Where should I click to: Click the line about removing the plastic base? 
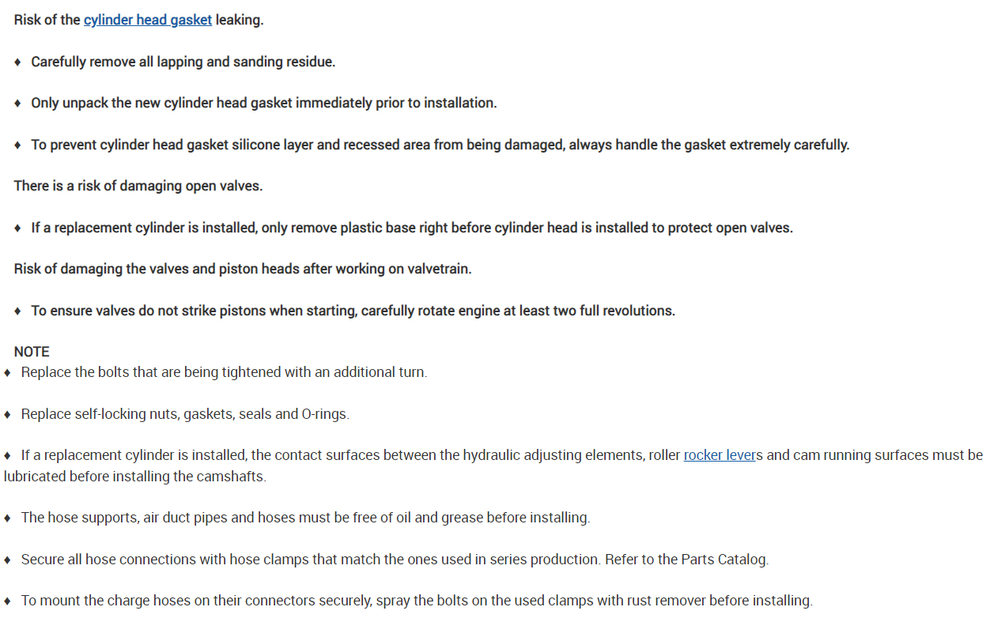411,228
